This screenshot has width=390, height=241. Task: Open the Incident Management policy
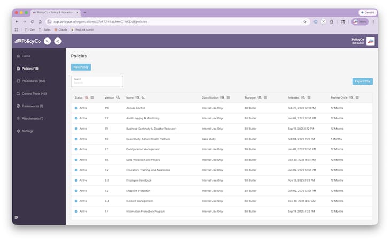coord(140,201)
